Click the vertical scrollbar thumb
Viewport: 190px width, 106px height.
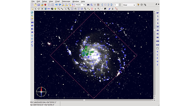[x=154, y=30]
